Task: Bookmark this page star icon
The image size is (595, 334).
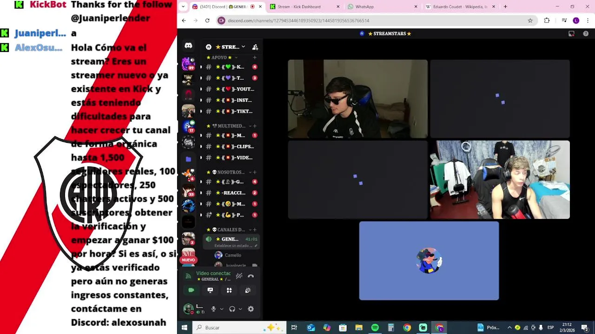Action: coord(530,20)
